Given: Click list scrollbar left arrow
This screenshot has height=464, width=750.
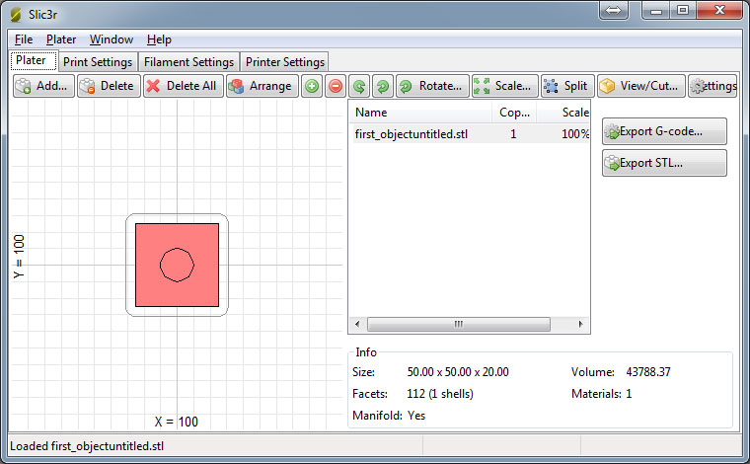Looking at the screenshot, I should point(357,324).
